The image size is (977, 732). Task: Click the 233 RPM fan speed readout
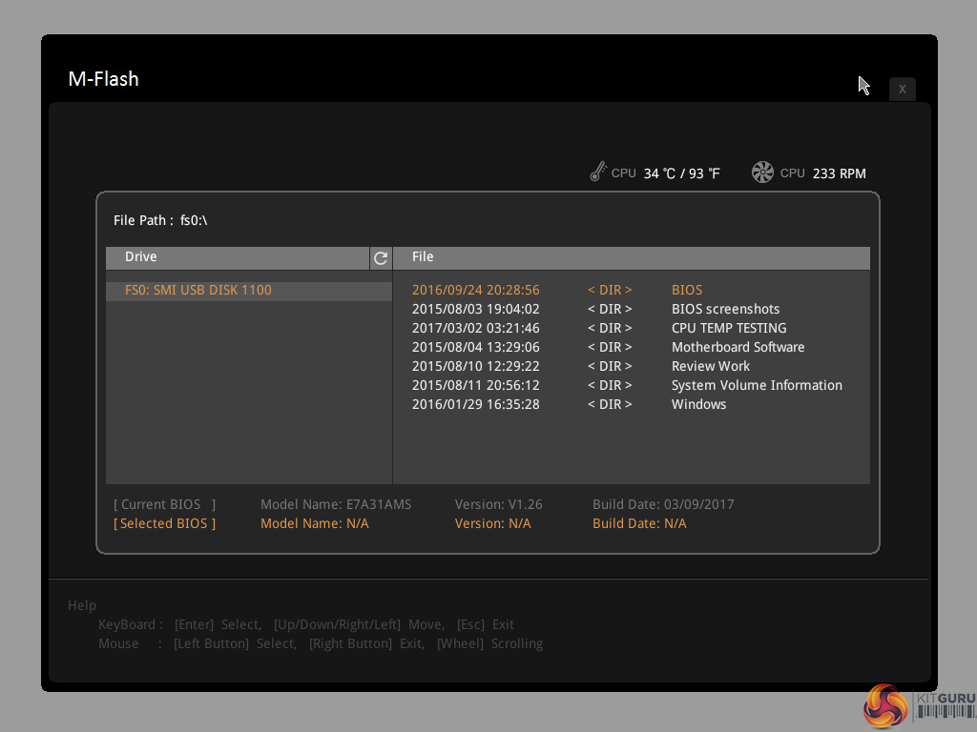pyautogui.click(x=839, y=173)
